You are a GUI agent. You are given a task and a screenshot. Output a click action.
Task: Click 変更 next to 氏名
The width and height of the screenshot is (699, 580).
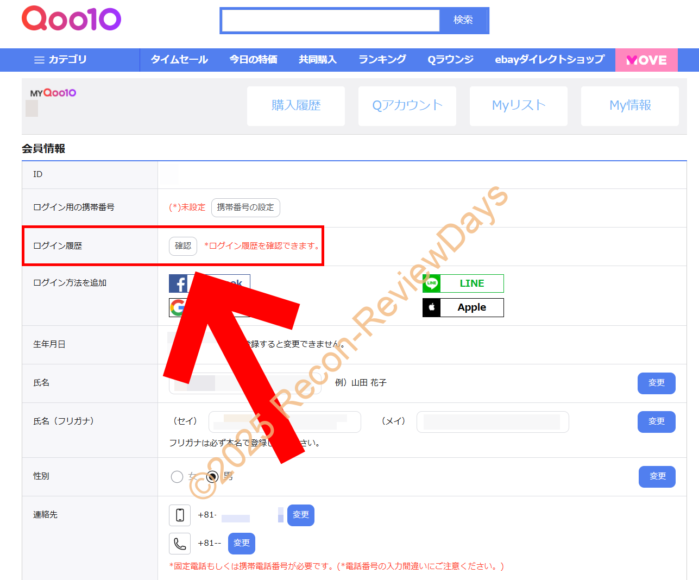click(656, 383)
